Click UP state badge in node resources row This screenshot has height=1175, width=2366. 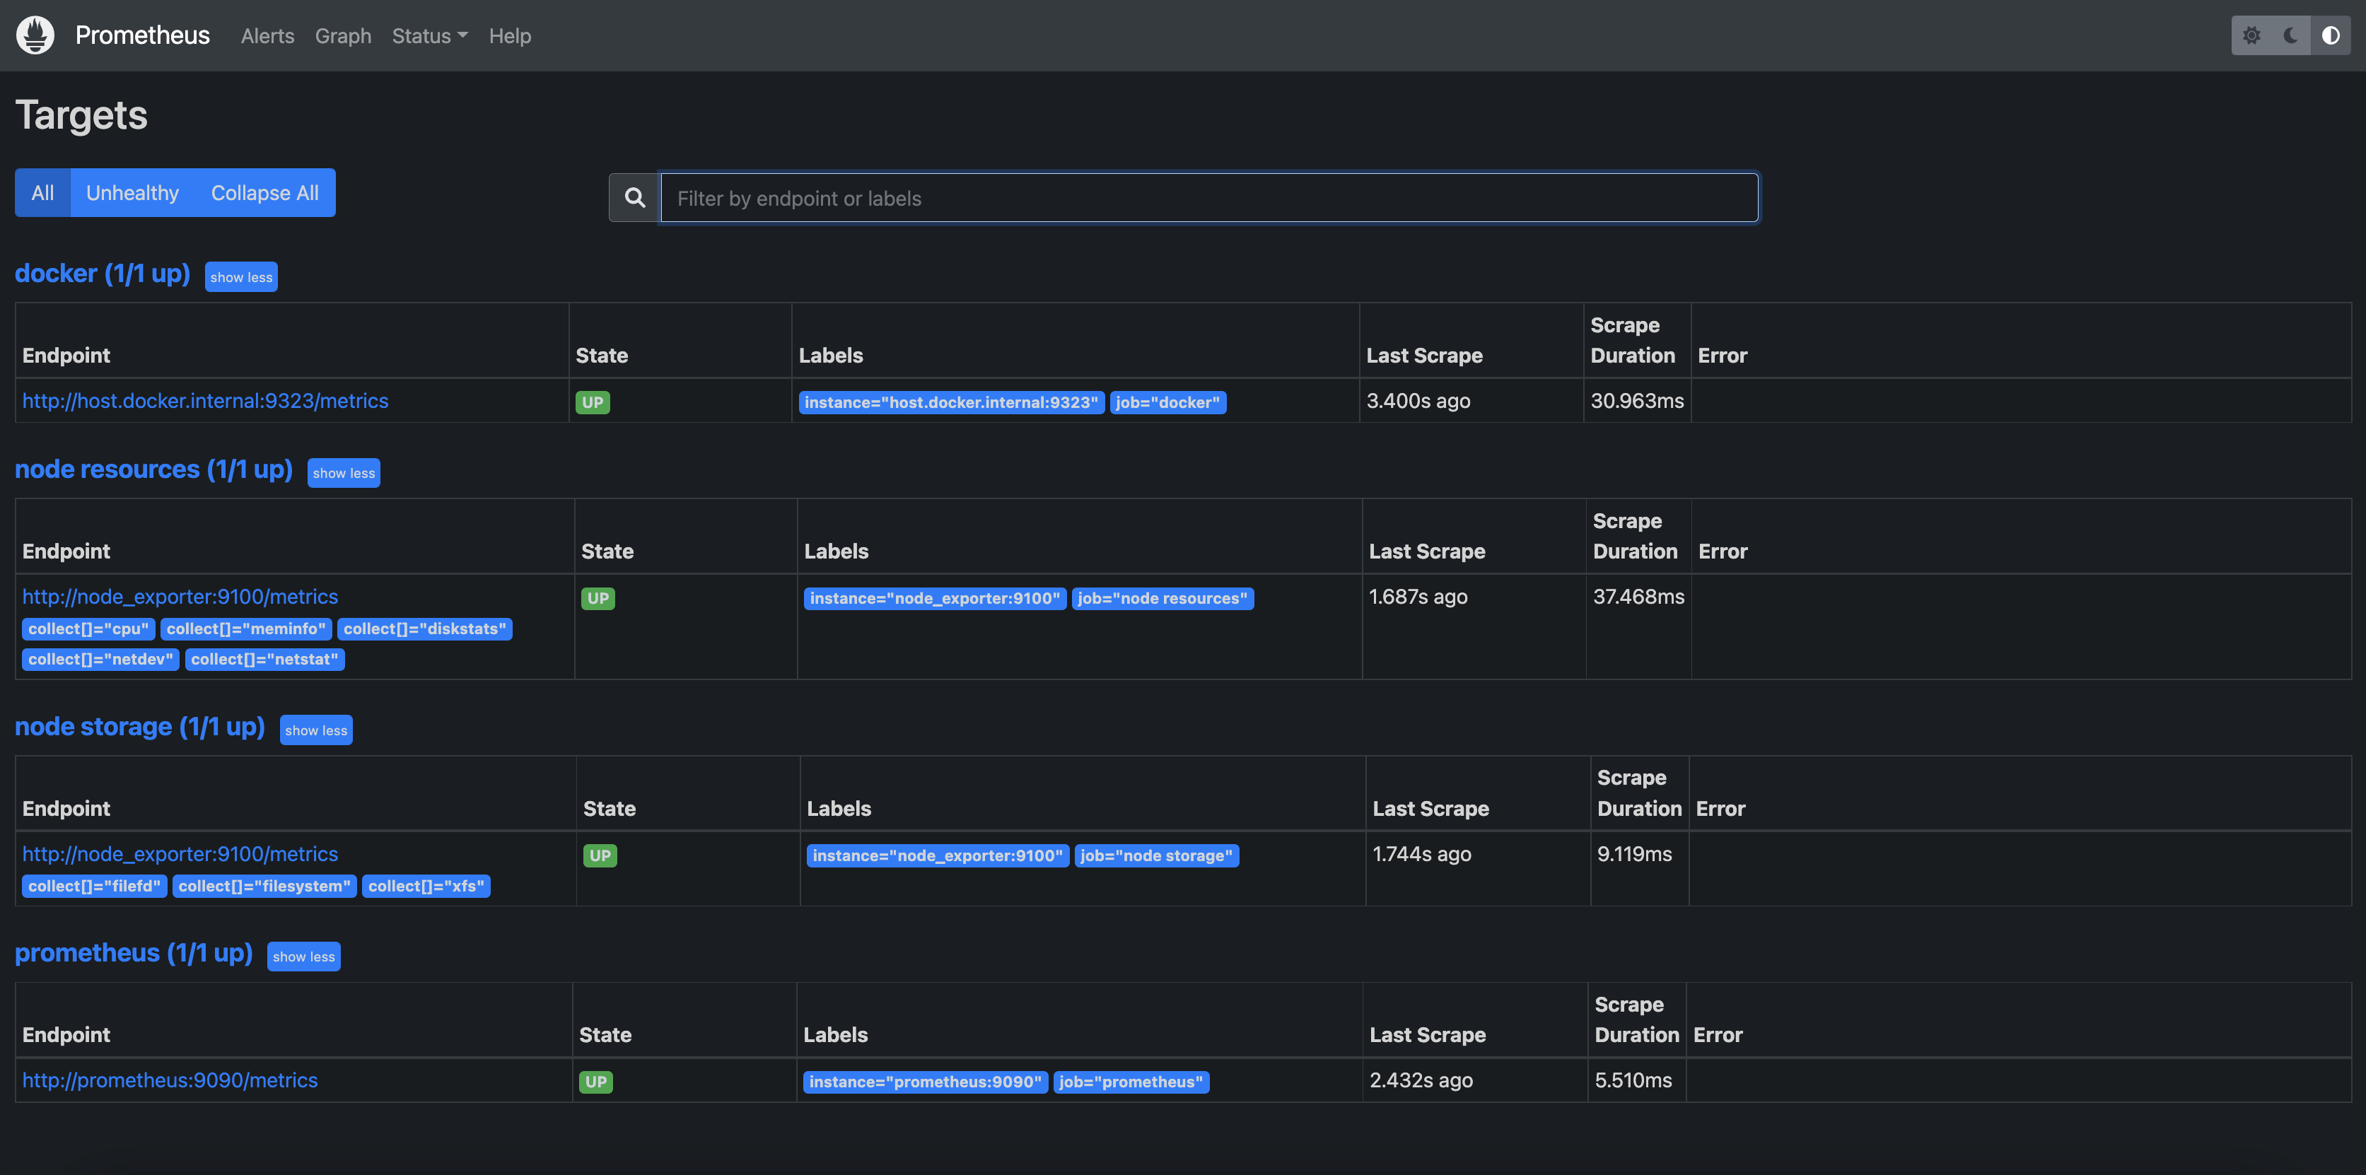coord(598,599)
